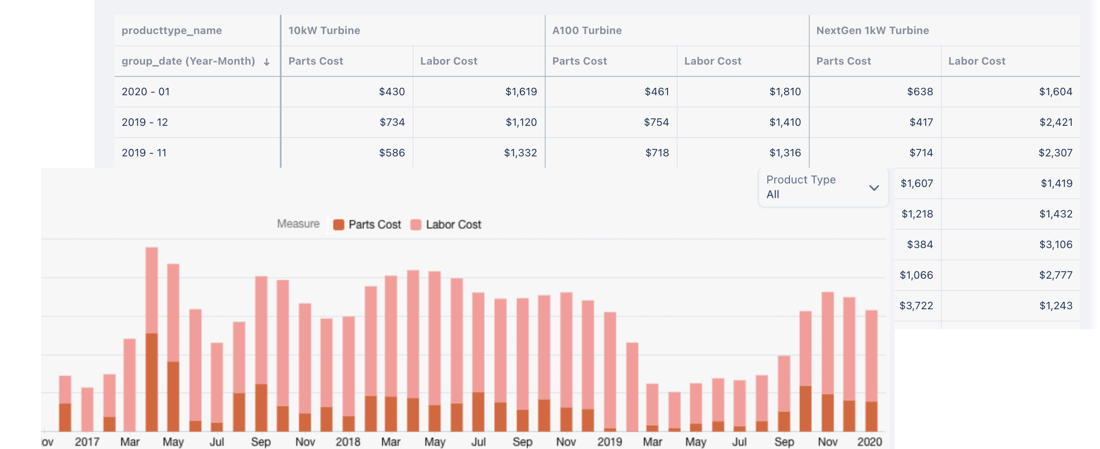Select the 10kW Turbine column group header
This screenshot has width=1100, height=449.
coord(324,31)
